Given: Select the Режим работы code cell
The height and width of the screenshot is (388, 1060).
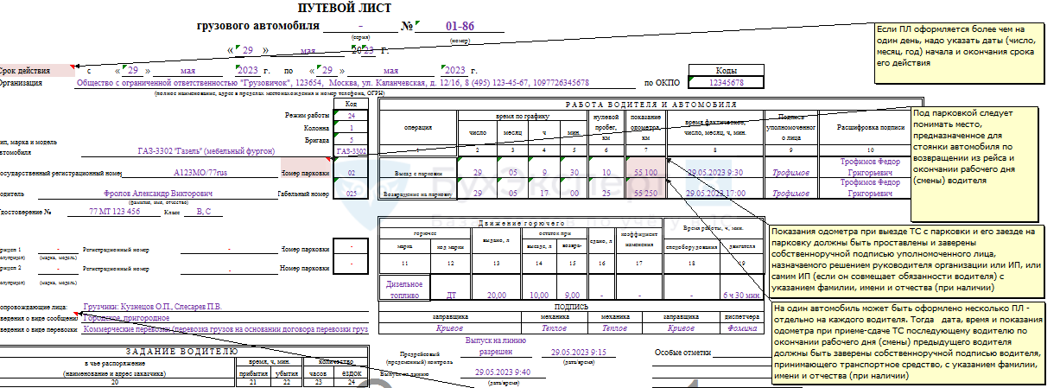Looking at the screenshot, I should coord(352,115).
